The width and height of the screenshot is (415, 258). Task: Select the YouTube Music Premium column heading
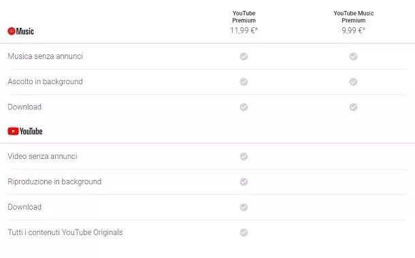pyautogui.click(x=353, y=17)
